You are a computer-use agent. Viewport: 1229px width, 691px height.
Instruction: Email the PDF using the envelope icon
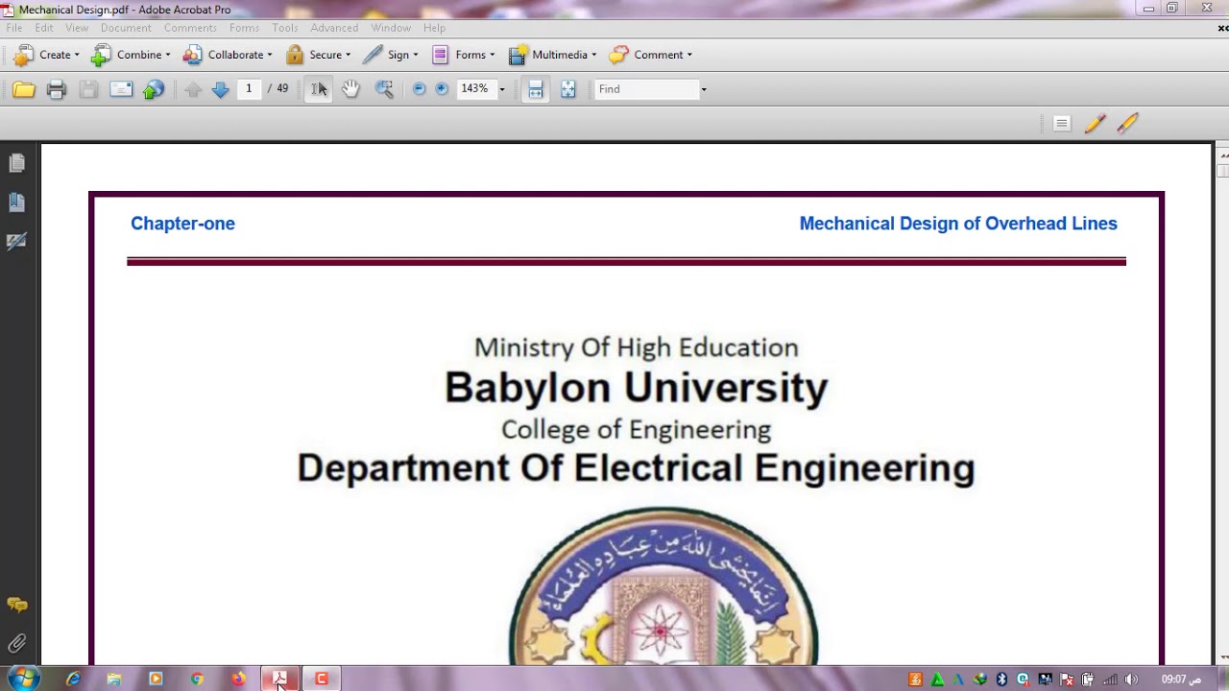[x=121, y=89]
